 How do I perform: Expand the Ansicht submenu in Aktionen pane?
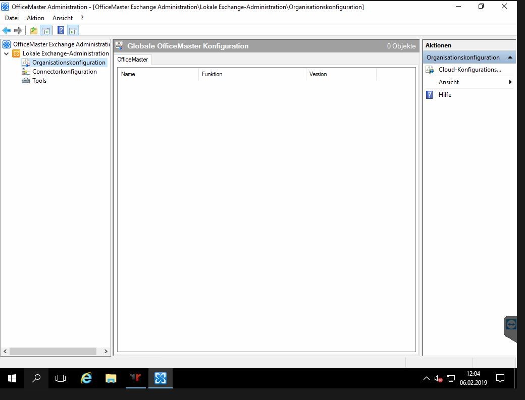pos(510,82)
